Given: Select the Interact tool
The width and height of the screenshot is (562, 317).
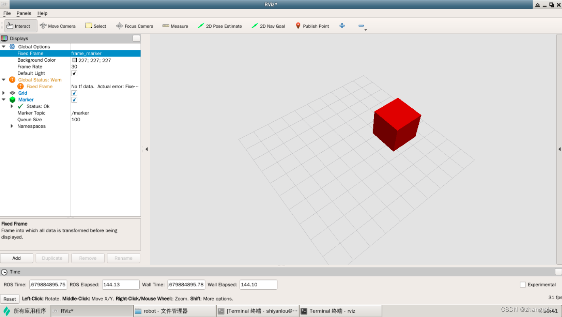Looking at the screenshot, I should (21, 26).
